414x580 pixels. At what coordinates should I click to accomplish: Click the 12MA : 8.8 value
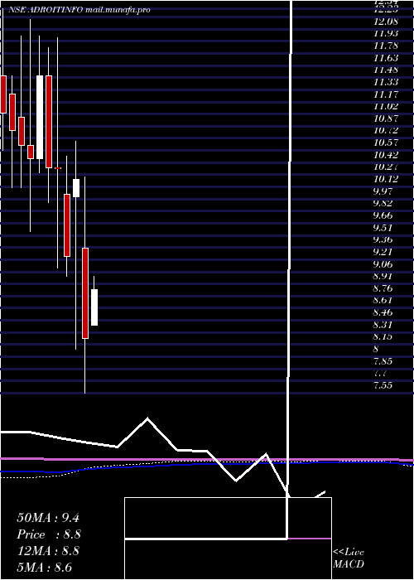pyautogui.click(x=48, y=551)
